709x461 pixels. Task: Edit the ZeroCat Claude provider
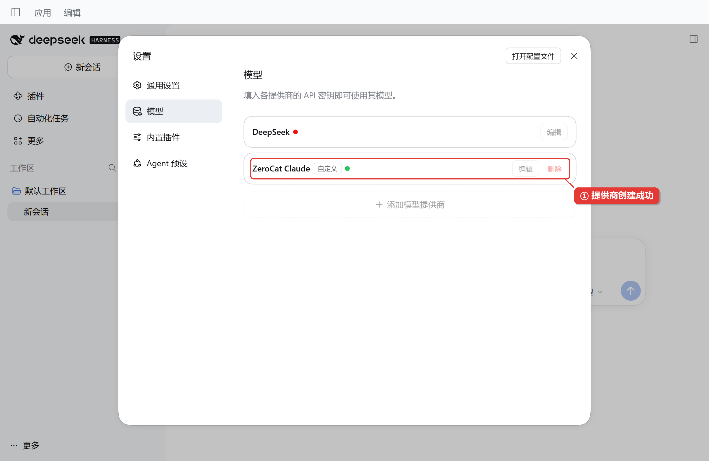525,169
